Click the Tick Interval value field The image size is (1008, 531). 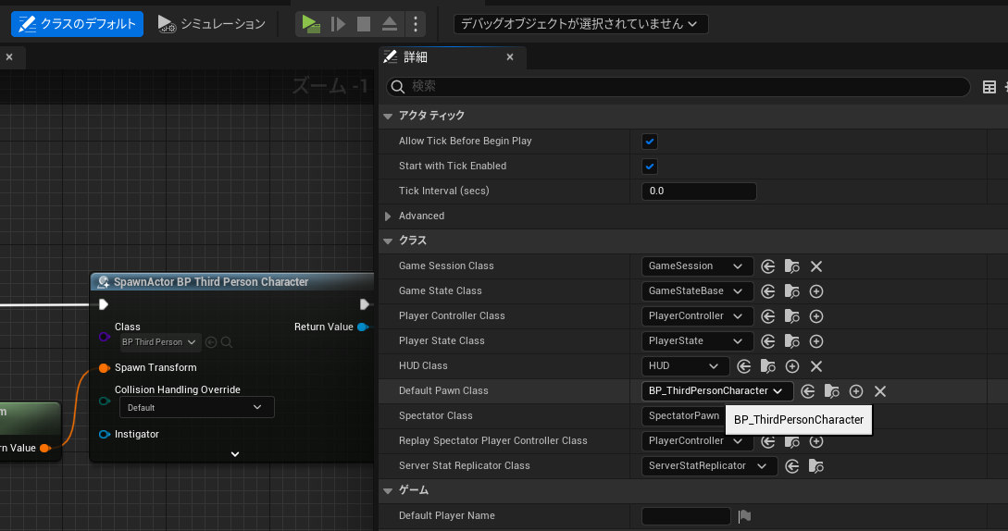699,191
